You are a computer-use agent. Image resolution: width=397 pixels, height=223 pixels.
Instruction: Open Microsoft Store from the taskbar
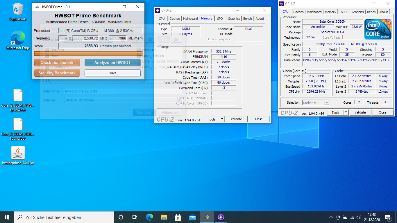coord(178,217)
